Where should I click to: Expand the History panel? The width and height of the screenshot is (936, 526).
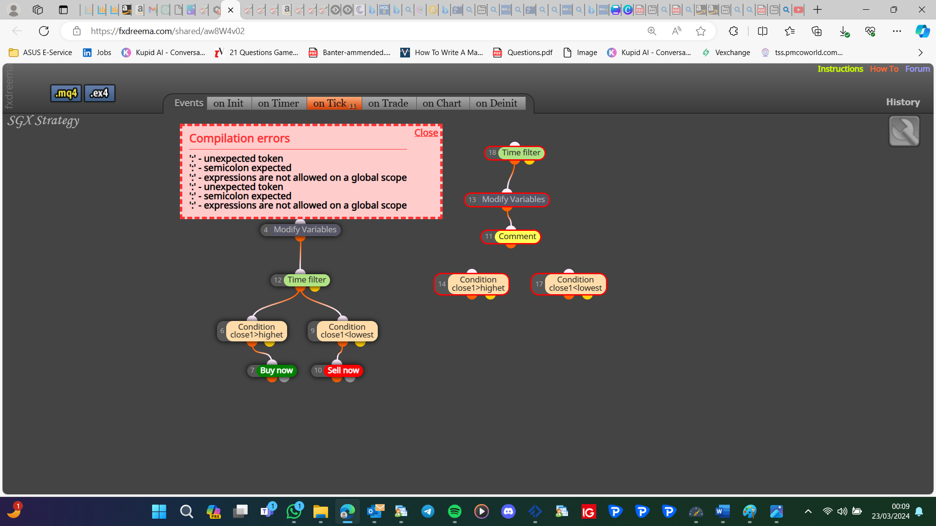tap(903, 102)
